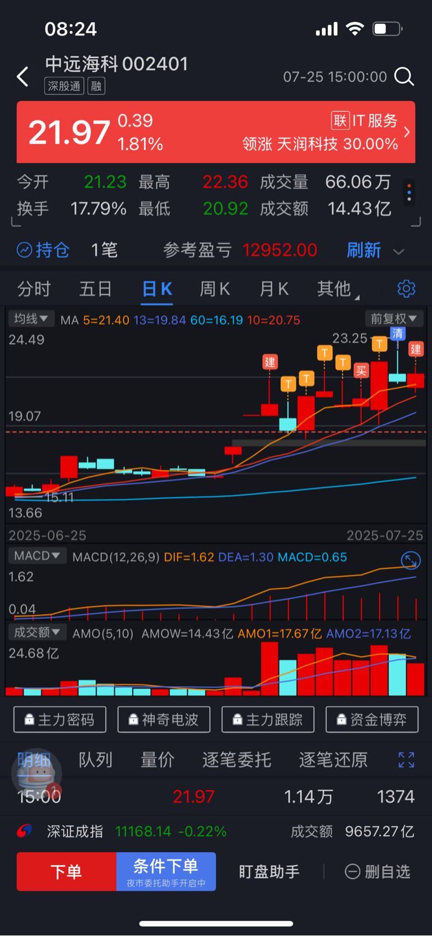Screen dimensions: 432x936
Task: Open the 成交额 indicator dropdown
Action: 37,632
